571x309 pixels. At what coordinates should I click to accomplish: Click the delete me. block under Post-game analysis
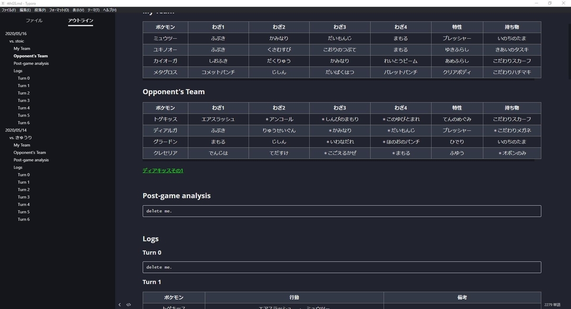(x=342, y=211)
